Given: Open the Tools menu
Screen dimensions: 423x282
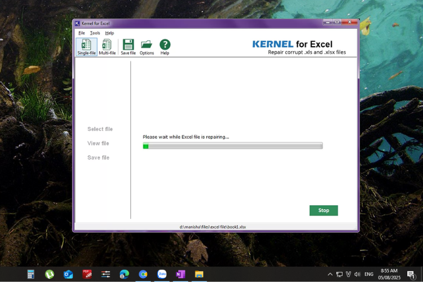Looking at the screenshot, I should pos(95,33).
